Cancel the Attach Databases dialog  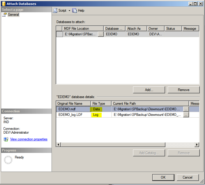click(x=188, y=177)
